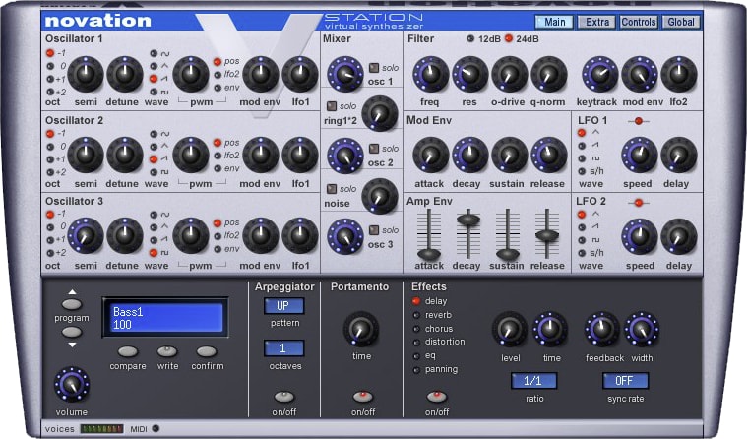This screenshot has width=747, height=439.
Task: Click the Filter res knob
Action: (x=469, y=73)
